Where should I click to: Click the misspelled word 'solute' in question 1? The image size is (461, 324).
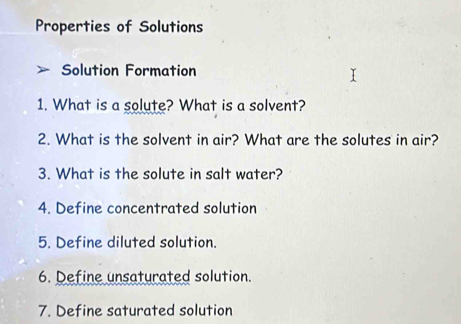click(x=145, y=106)
